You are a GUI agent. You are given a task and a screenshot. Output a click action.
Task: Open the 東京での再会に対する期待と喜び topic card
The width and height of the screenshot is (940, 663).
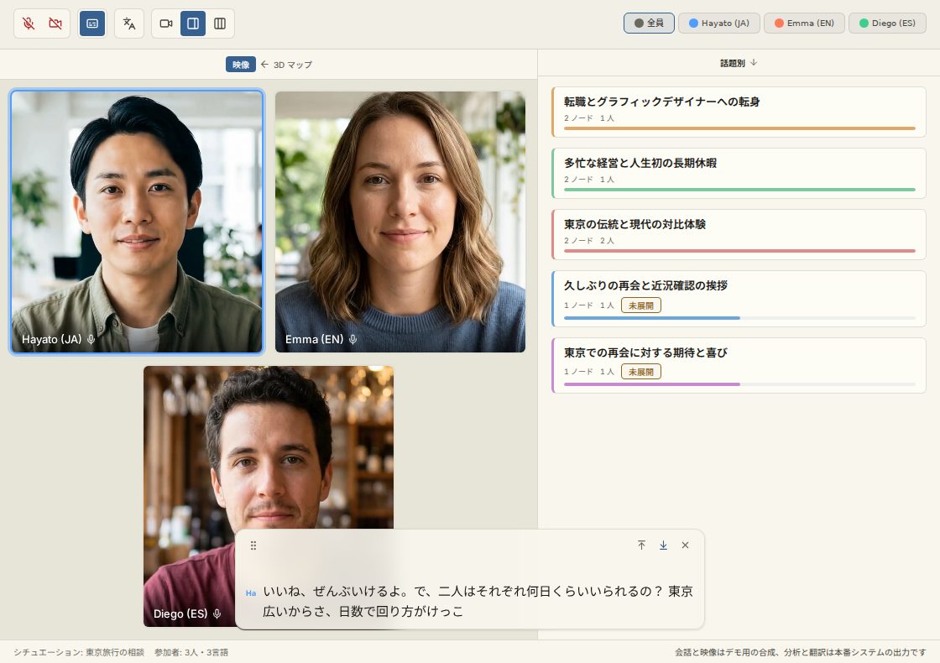pyautogui.click(x=739, y=365)
